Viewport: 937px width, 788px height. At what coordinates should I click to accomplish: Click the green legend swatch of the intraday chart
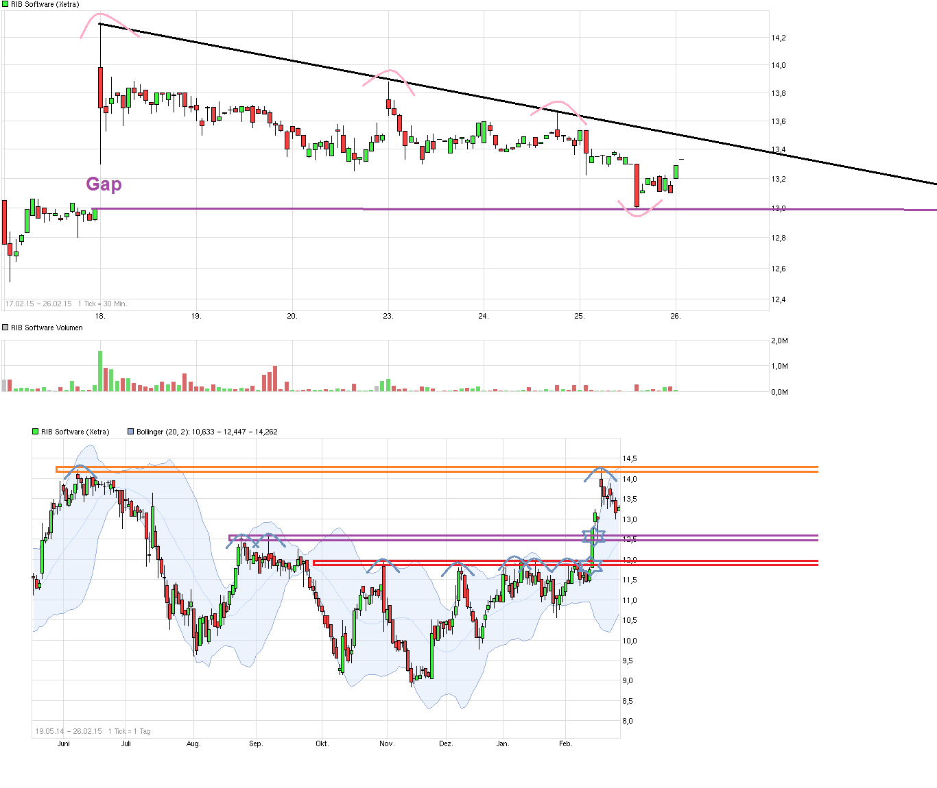click(x=5, y=5)
